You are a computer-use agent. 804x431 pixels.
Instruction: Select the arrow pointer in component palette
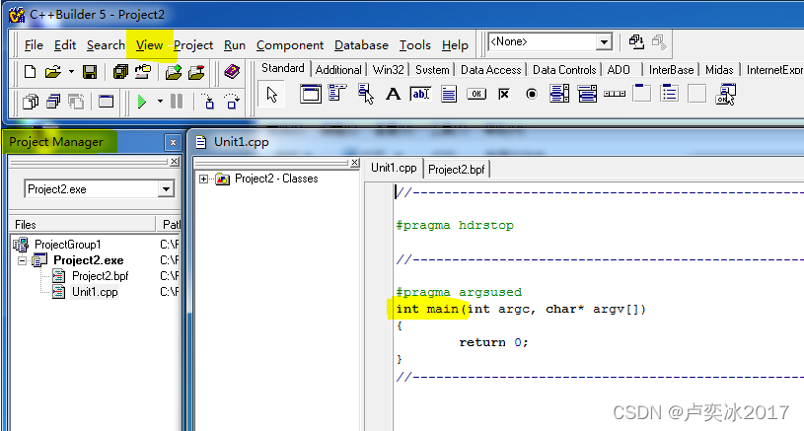[x=271, y=95]
